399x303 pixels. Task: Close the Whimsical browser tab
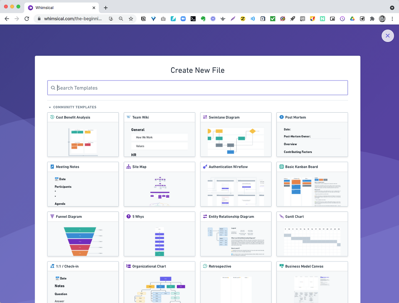94,8
